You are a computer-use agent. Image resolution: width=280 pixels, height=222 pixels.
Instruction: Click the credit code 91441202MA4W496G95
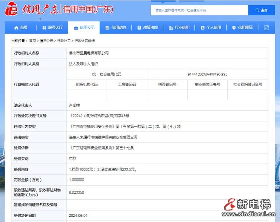tap(207, 74)
